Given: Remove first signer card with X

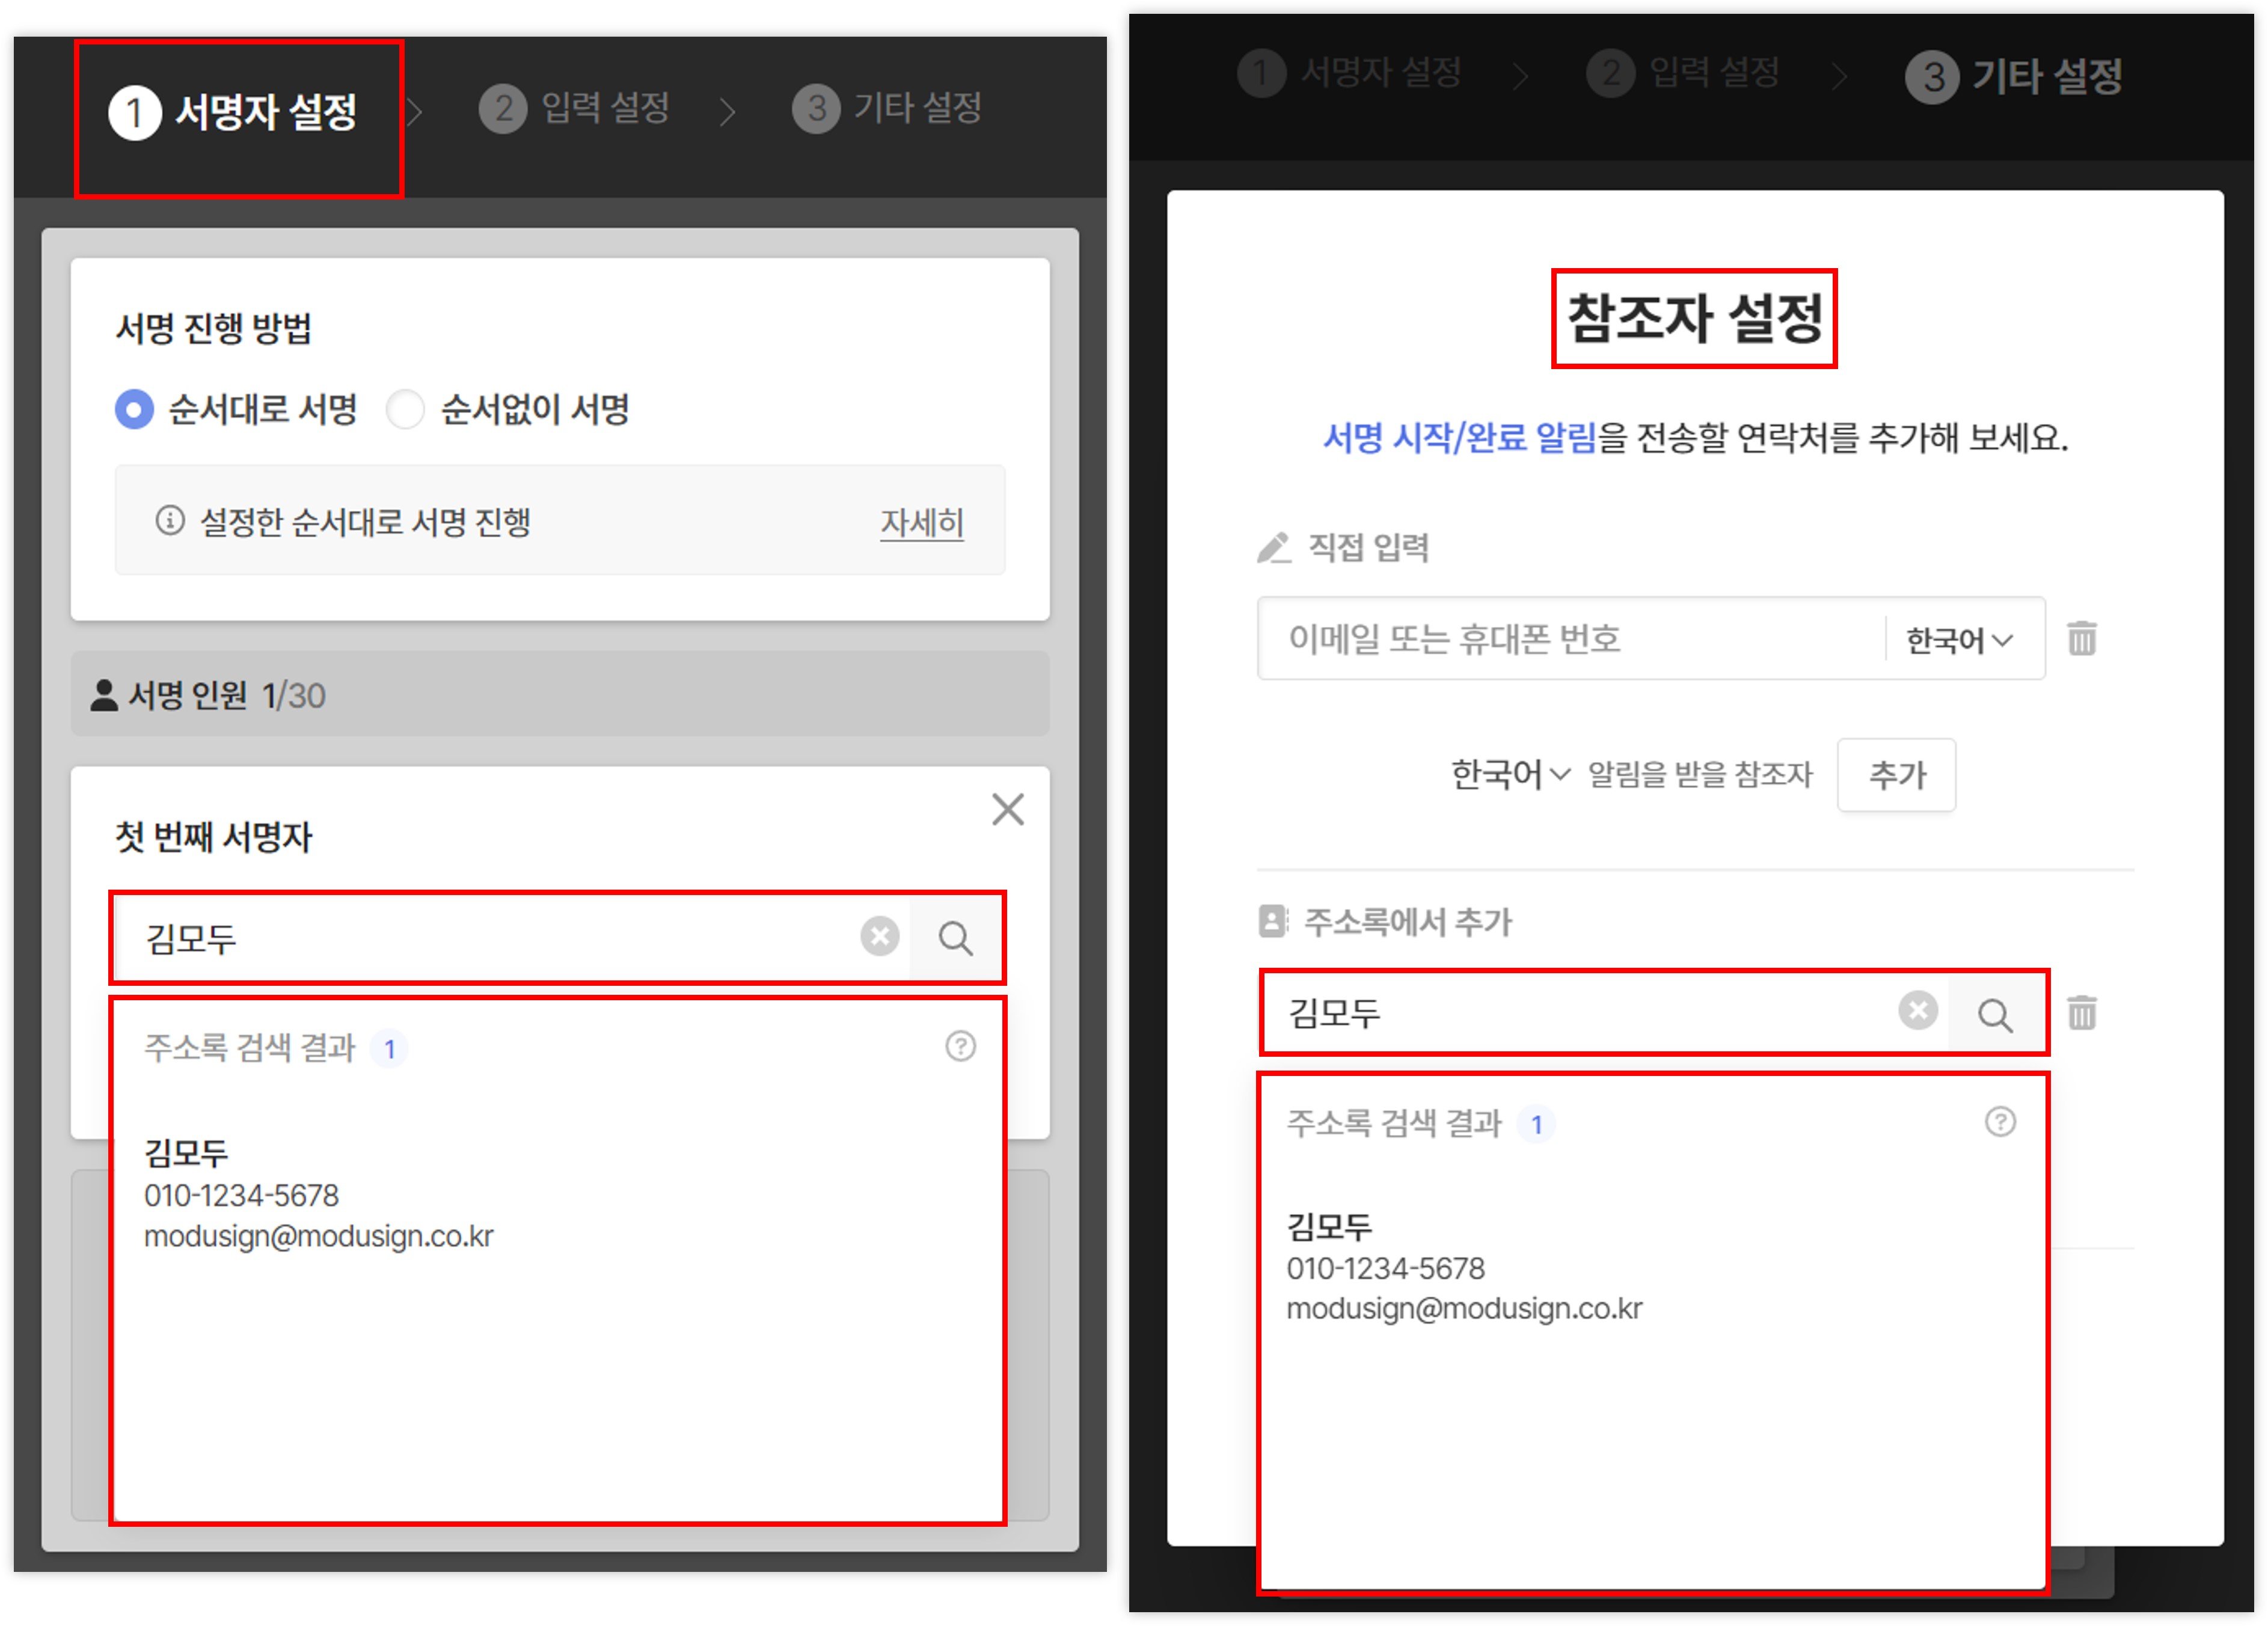Looking at the screenshot, I should pyautogui.click(x=1007, y=809).
